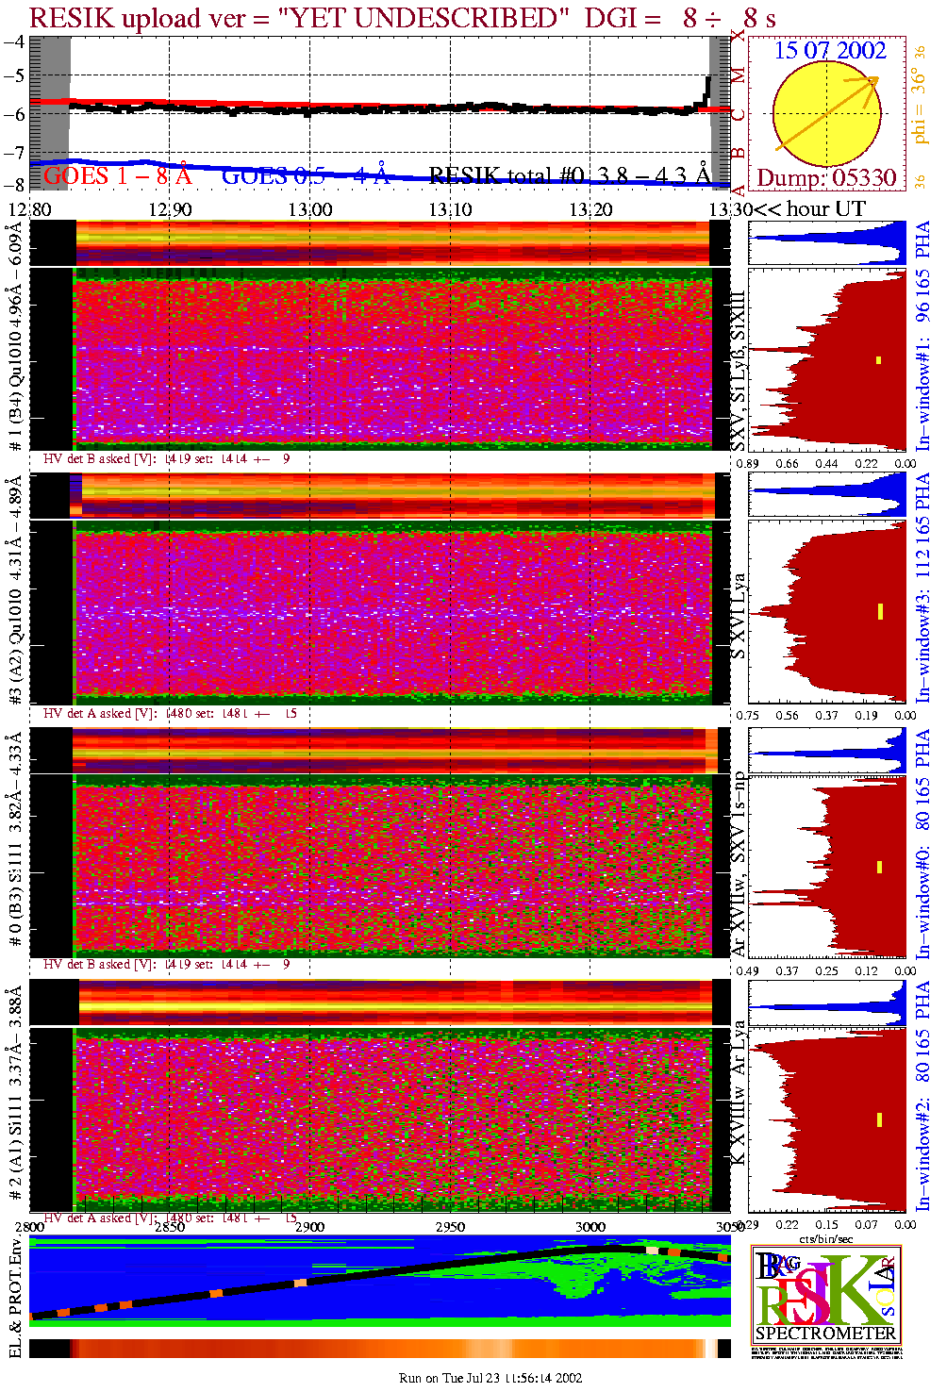Click yellow marker in In-window#0 histogram

[879, 867]
